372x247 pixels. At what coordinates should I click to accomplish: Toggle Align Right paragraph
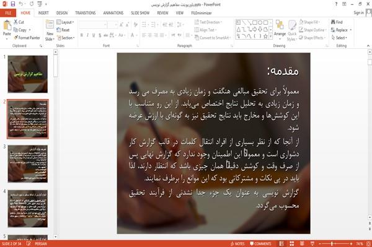tap(156, 35)
